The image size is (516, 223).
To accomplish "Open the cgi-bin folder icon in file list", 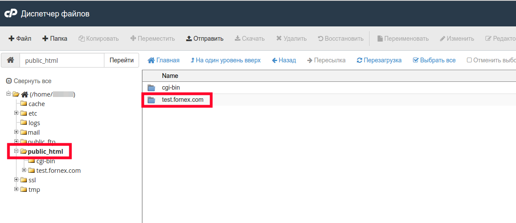I will click(x=151, y=88).
